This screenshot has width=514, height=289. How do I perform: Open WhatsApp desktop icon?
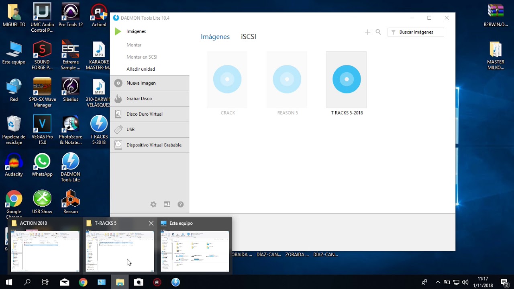click(x=42, y=165)
